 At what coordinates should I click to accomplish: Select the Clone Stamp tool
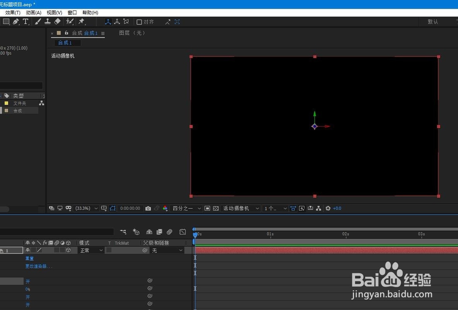pyautogui.click(x=47, y=22)
